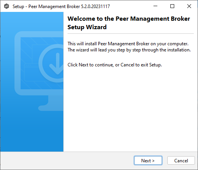Click the empty lower blue area of the side banner
Screen dimensions: 198x170
pos(32,132)
